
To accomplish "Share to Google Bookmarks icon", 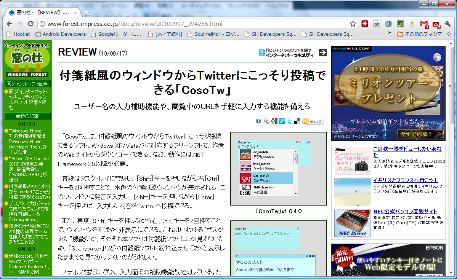I will [x=274, y=121].
